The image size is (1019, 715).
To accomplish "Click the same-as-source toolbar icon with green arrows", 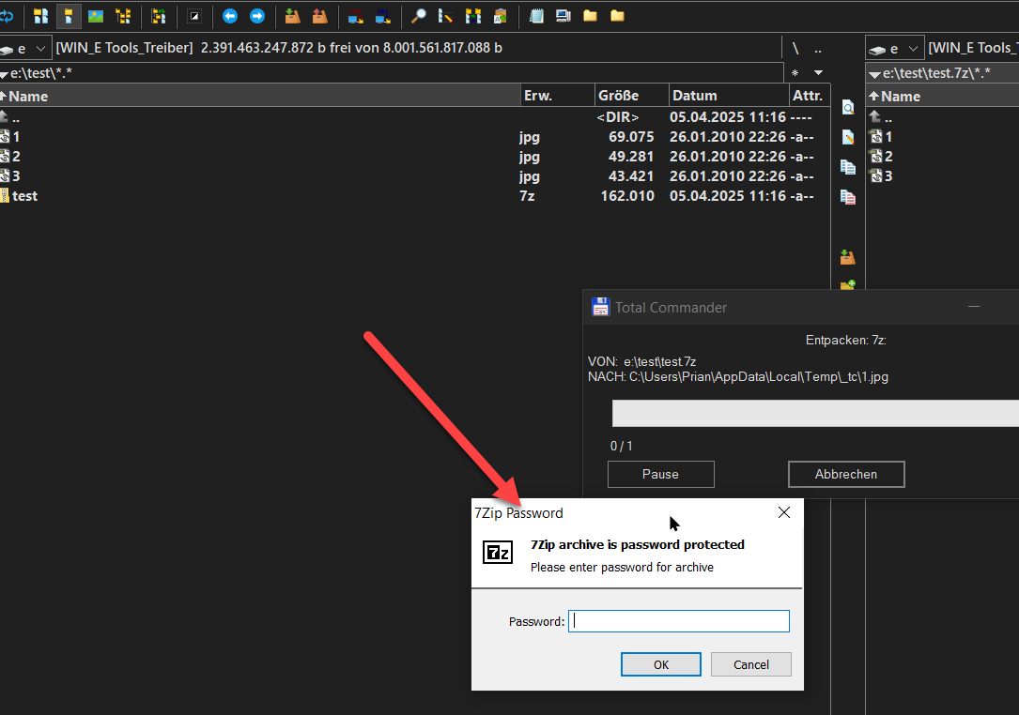I will pos(159,16).
